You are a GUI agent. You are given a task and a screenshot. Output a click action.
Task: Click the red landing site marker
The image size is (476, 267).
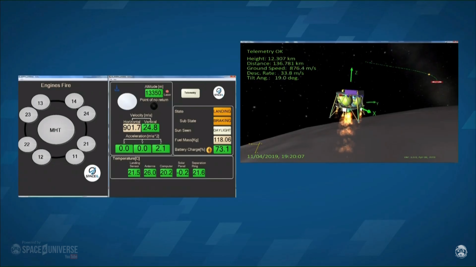point(437,82)
